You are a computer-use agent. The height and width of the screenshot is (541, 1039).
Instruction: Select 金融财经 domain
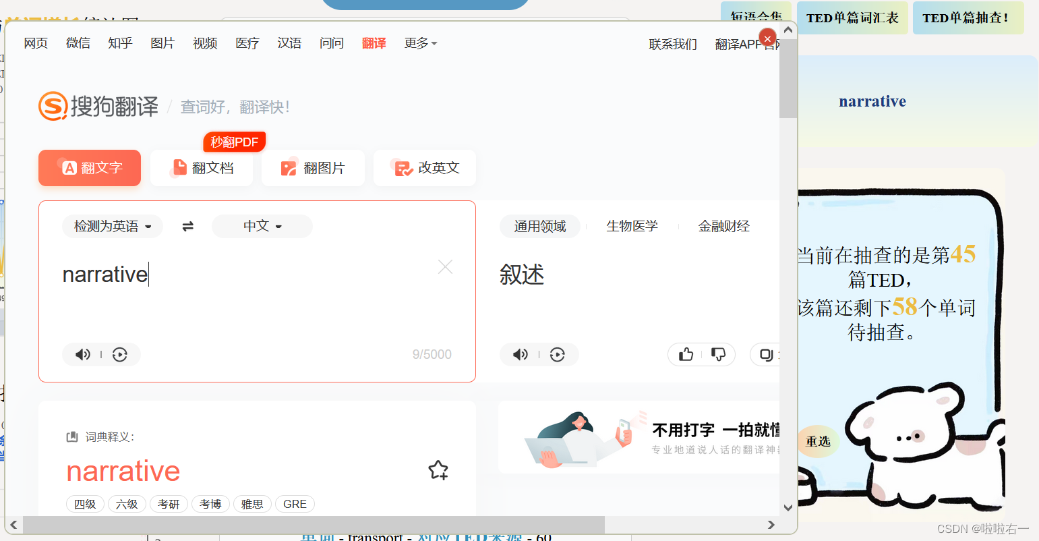pos(724,227)
